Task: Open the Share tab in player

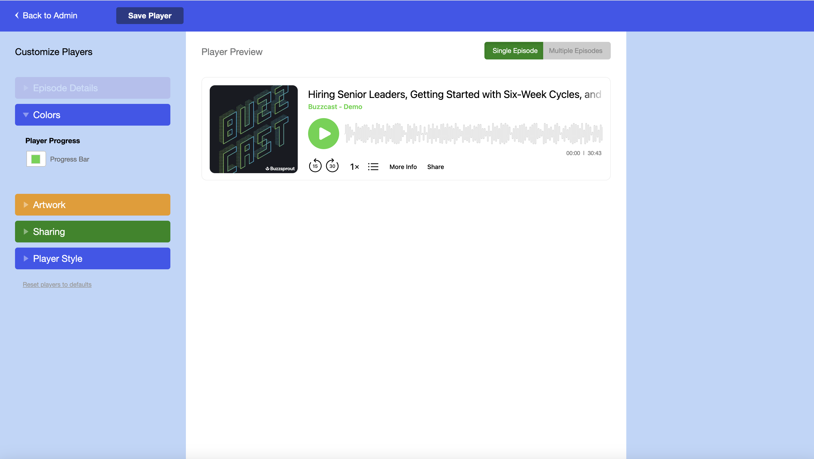Action: [435, 167]
